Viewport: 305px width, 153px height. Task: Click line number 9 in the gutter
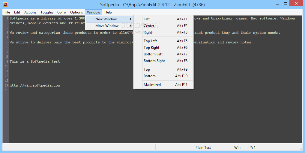point(7,61)
